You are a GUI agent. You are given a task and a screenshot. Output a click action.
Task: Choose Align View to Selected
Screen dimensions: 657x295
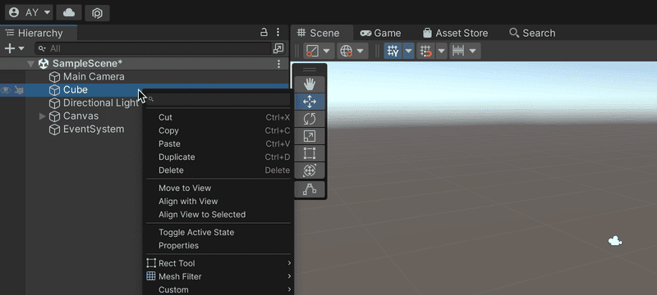click(x=218, y=215)
